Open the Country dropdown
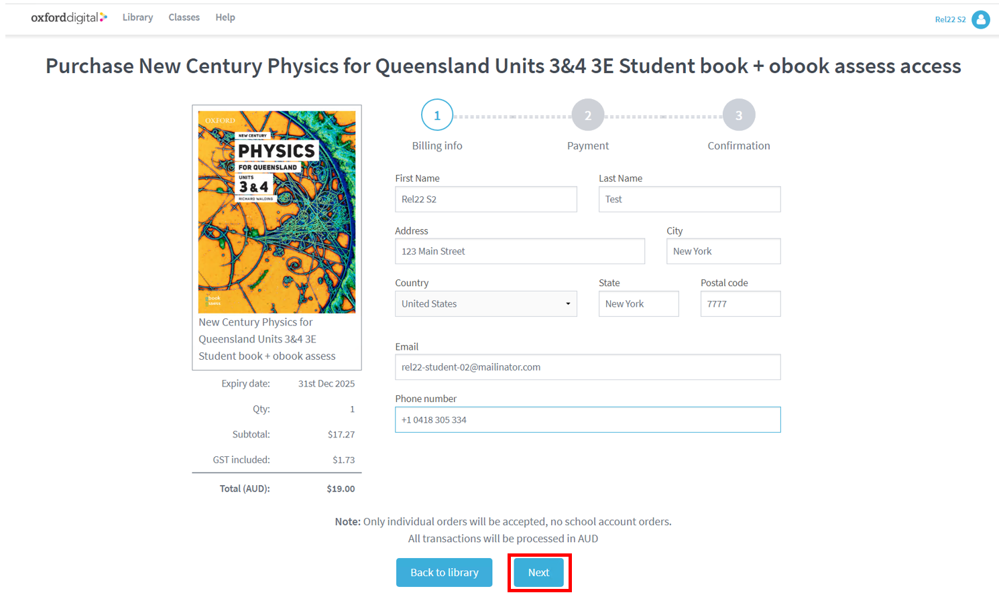This screenshot has height=607, width=999. tap(485, 303)
